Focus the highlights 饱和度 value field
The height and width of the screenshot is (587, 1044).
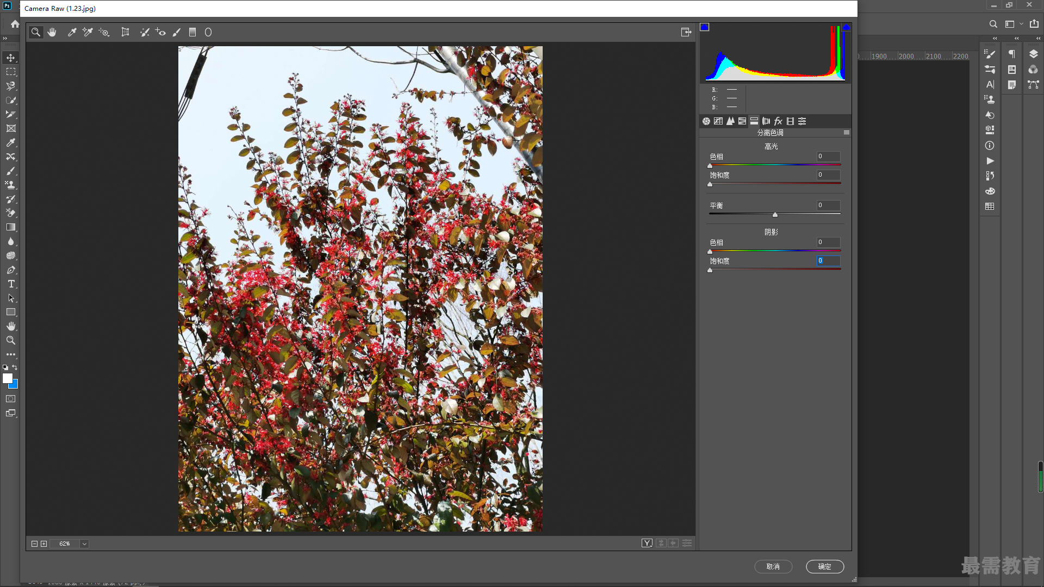click(828, 175)
